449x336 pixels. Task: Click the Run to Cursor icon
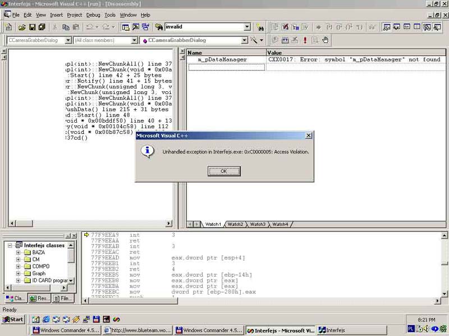(359, 27)
